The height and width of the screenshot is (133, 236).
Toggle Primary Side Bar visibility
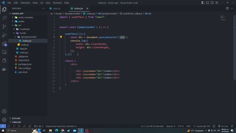[x=203, y=3]
